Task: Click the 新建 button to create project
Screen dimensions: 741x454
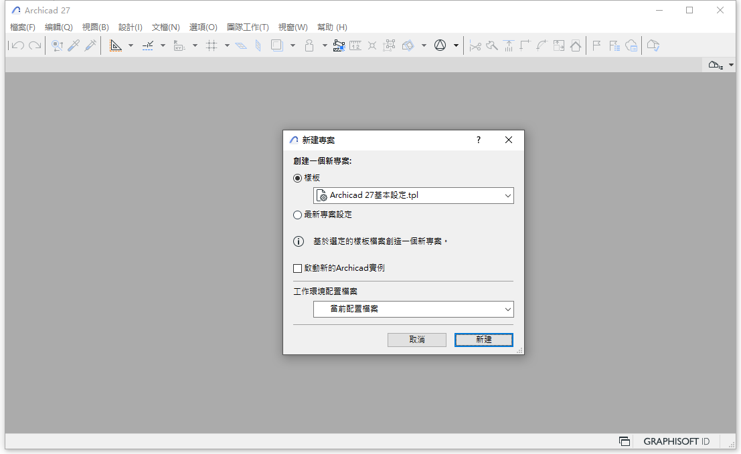Action: pyautogui.click(x=483, y=340)
